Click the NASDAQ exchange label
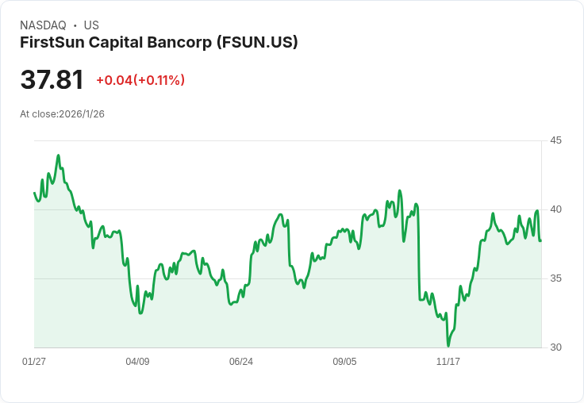The image size is (584, 403). point(43,25)
